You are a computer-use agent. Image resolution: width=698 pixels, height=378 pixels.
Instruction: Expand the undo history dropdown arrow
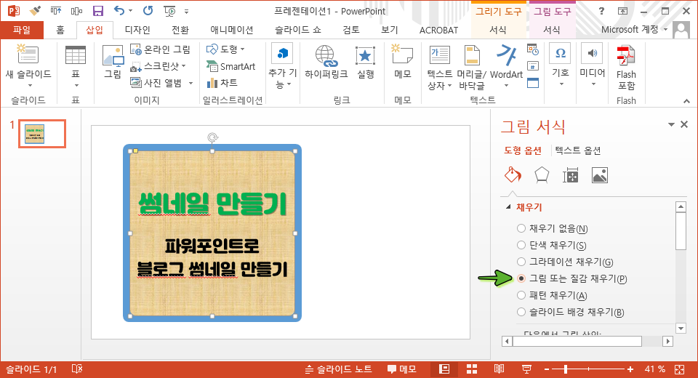pos(130,11)
